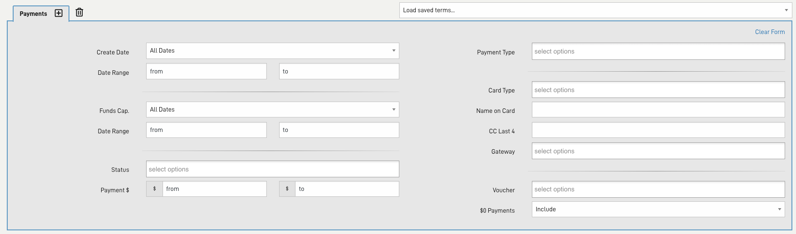Click the Funds Cap. Date Range from field
Viewport: 796px width, 234px height.
(206, 130)
